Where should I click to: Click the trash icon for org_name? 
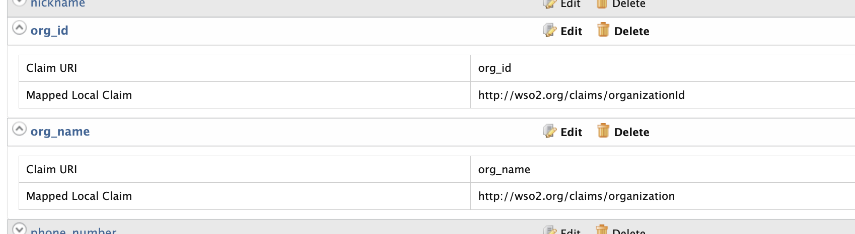click(603, 131)
